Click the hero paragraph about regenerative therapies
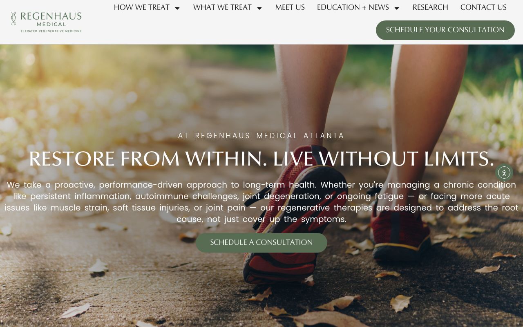The width and height of the screenshot is (523, 327). (x=261, y=202)
